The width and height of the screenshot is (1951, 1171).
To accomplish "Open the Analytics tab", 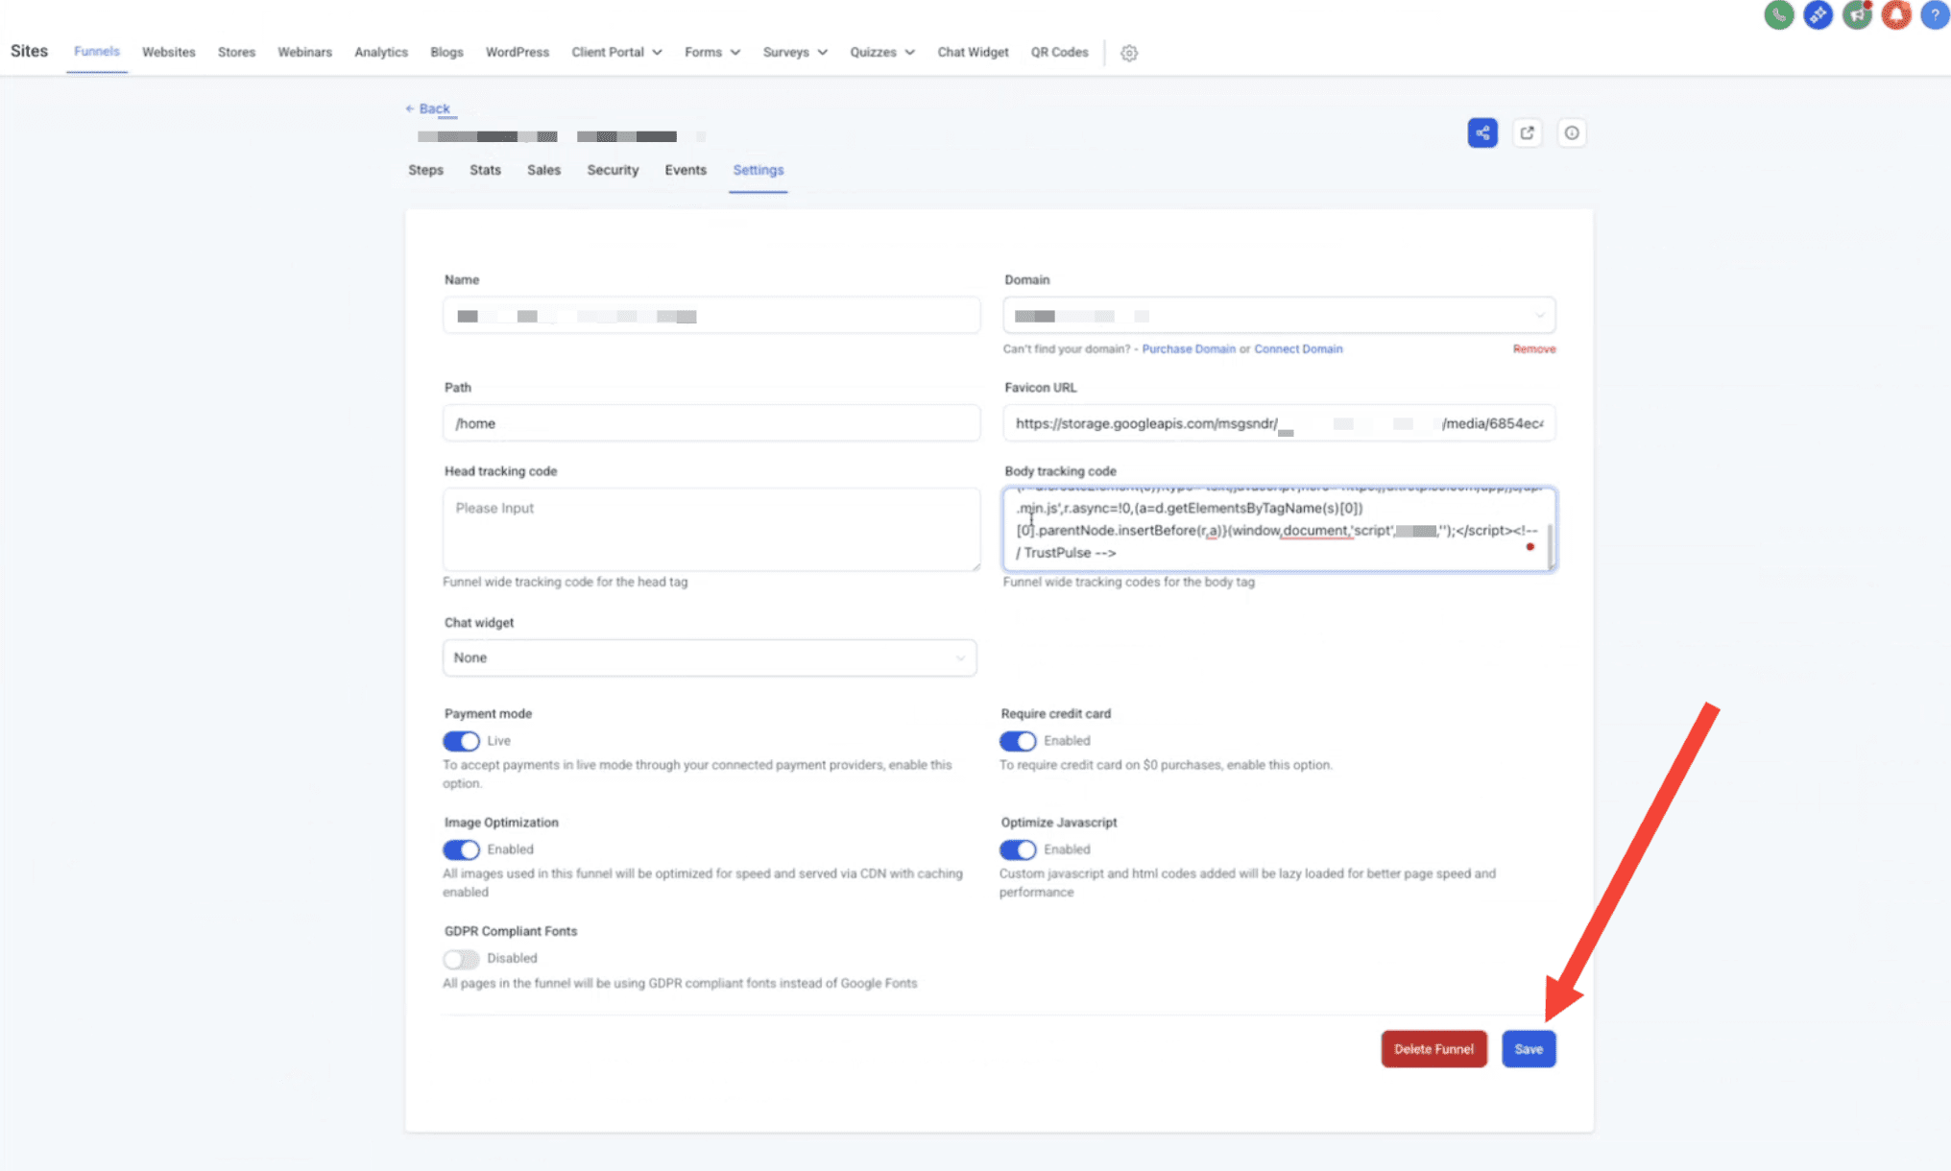I will [x=381, y=52].
